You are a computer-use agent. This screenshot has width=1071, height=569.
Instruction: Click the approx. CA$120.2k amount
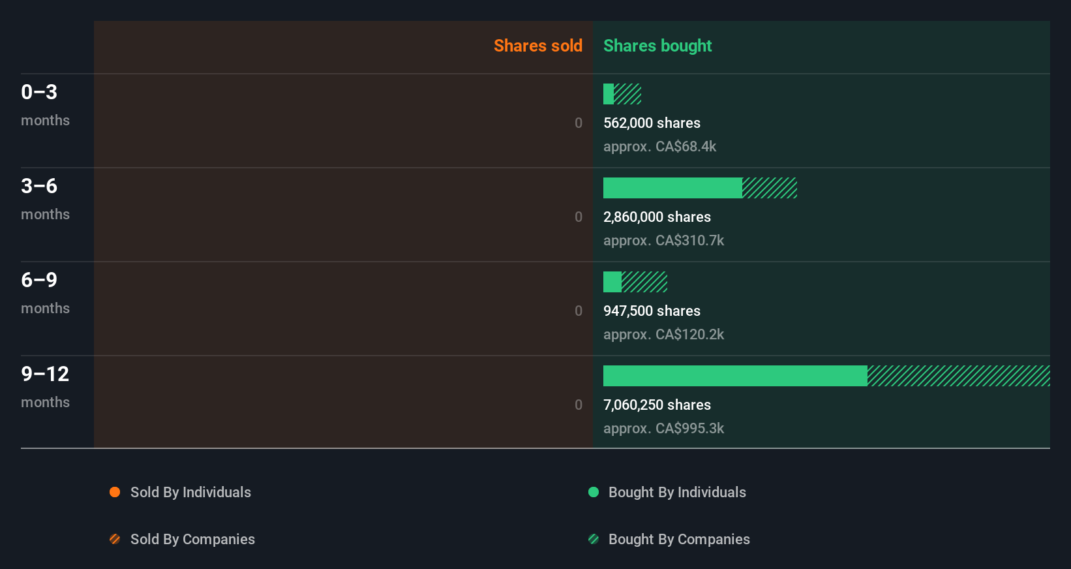pos(663,334)
